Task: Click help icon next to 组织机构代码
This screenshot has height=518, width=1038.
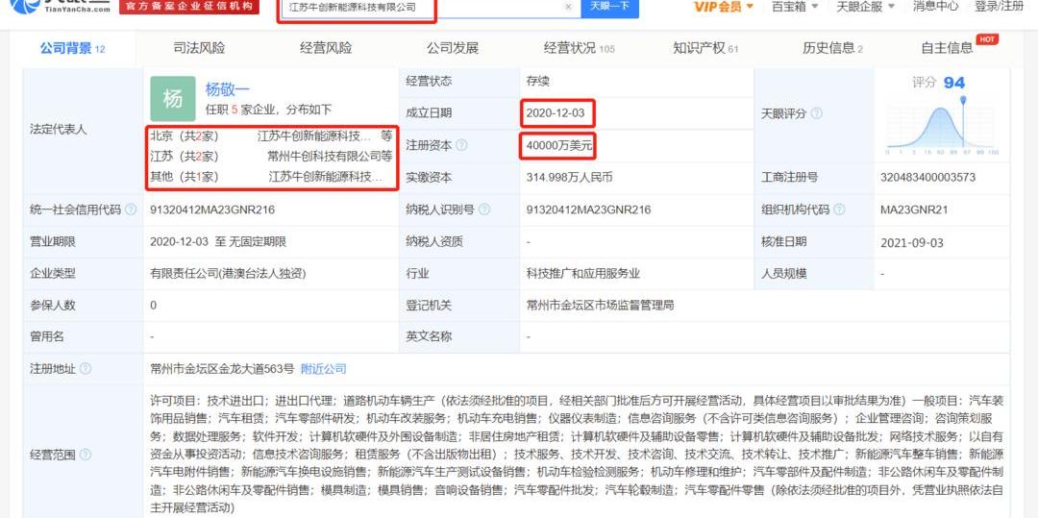Action: [839, 210]
